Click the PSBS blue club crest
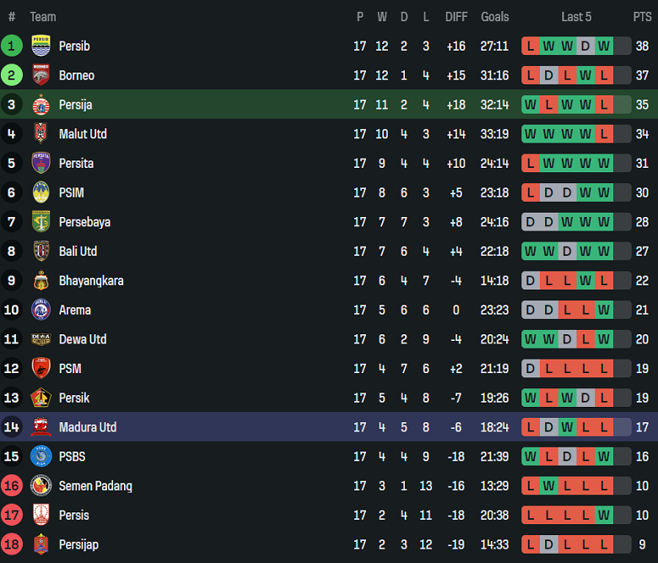This screenshot has height=563, width=658. pyautogui.click(x=40, y=457)
